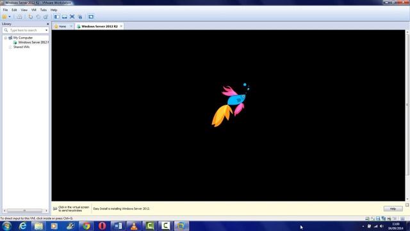Open the green Camtasia taskbar icon
Image resolution: width=410 pixels, height=231 pixels.
tap(149, 226)
